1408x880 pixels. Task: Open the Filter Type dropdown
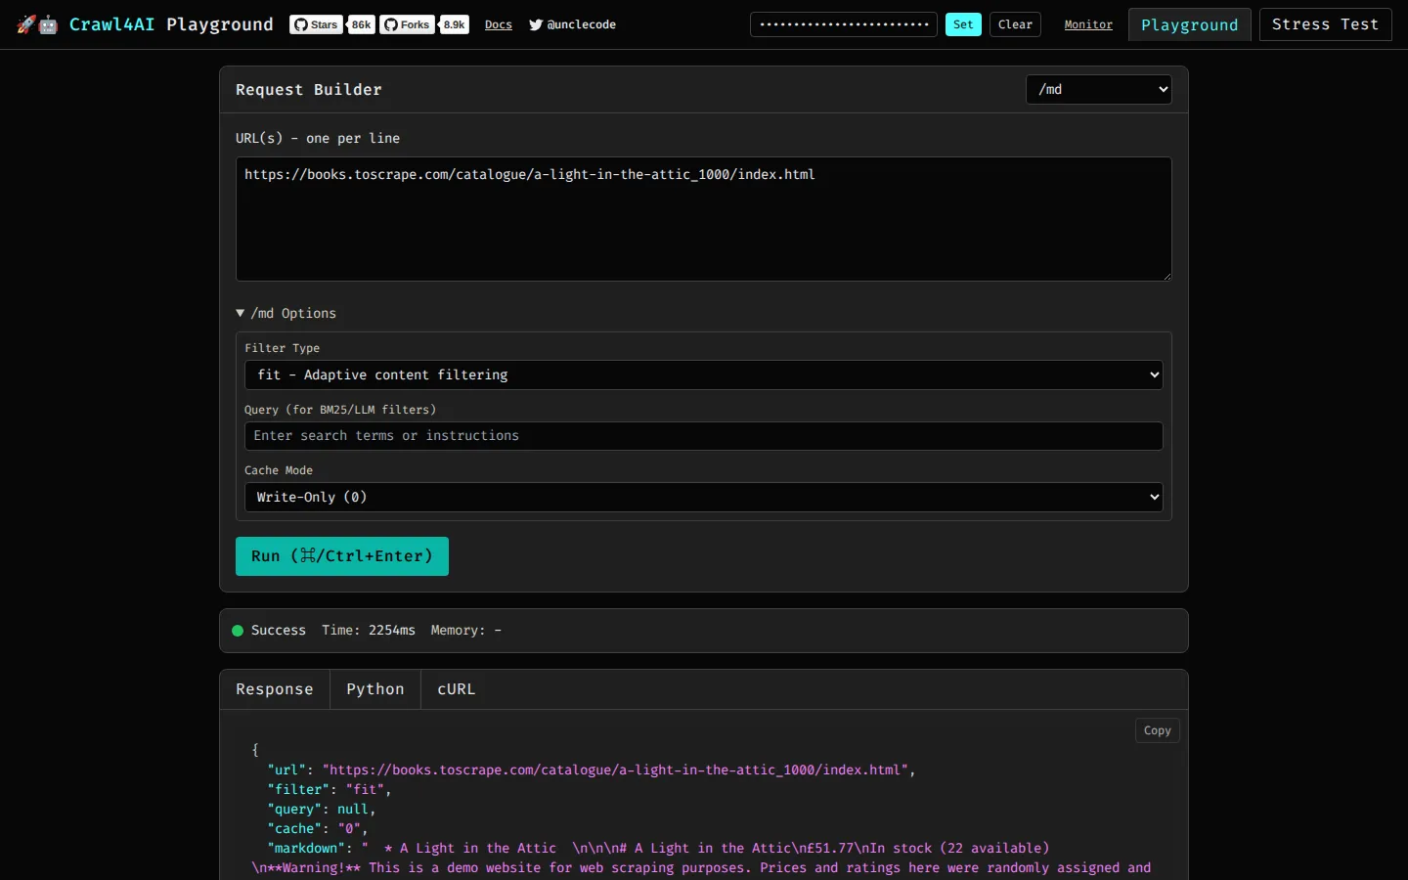704,374
